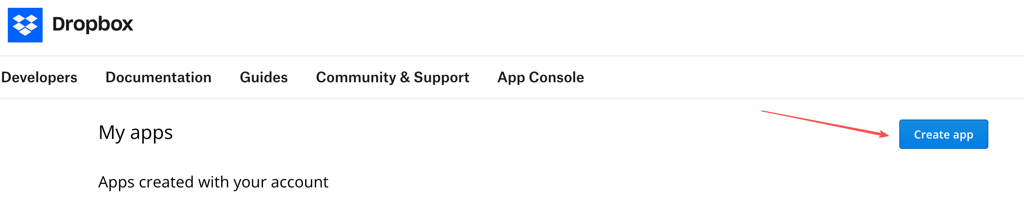Click the blue Dropbox logo icon
The image size is (1024, 200).
click(x=25, y=25)
